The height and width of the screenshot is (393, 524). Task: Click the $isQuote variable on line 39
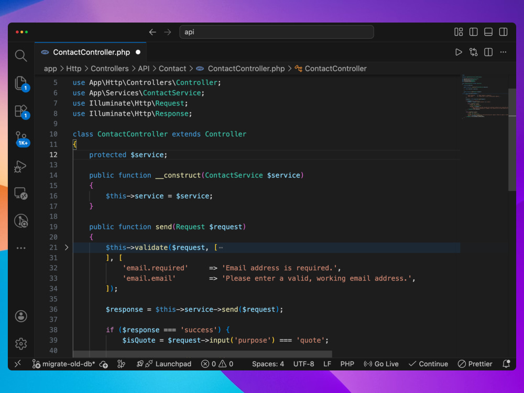[139, 340]
